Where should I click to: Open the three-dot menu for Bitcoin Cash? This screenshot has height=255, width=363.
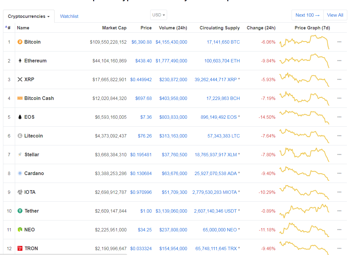click(339, 98)
